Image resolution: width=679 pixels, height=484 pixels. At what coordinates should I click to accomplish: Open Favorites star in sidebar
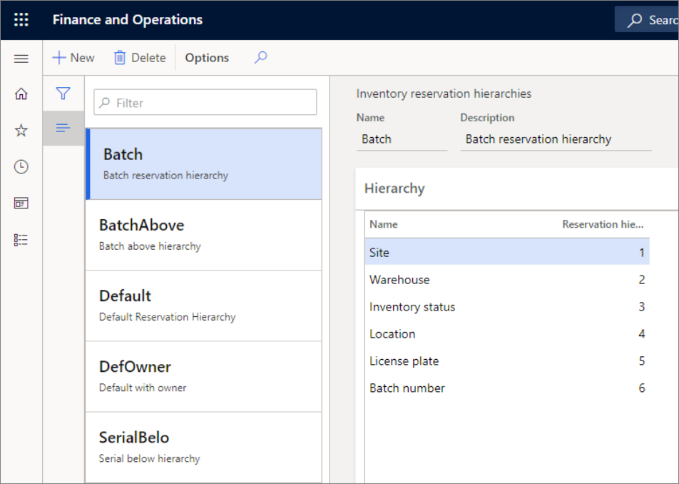tap(21, 130)
